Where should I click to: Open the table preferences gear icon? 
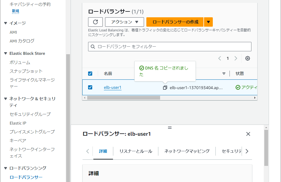pos(247,58)
